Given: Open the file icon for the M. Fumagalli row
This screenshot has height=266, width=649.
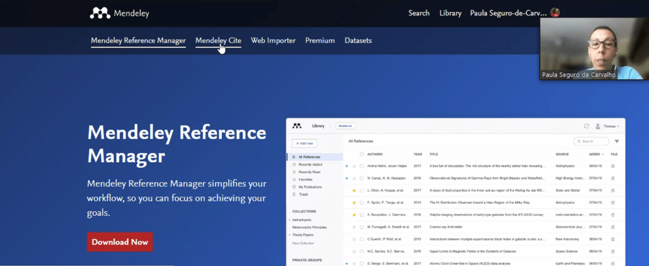Looking at the screenshot, I should 613,227.
